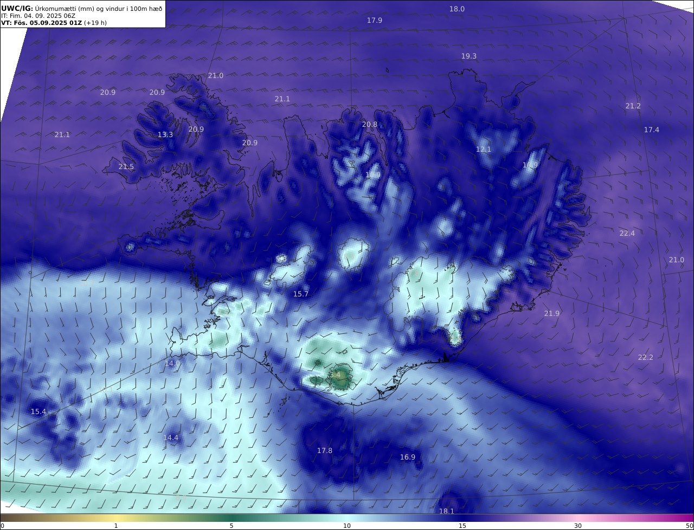Click the colorbar tick label 50
The image size is (694, 530).
click(689, 526)
